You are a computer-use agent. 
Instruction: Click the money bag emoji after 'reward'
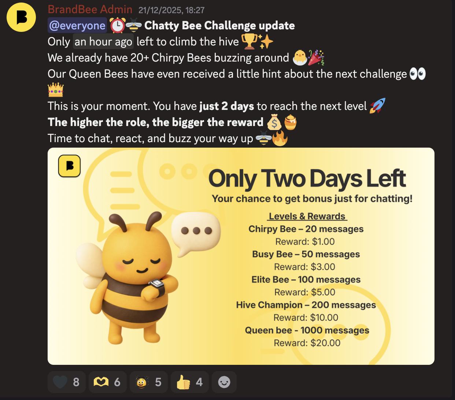(x=274, y=122)
